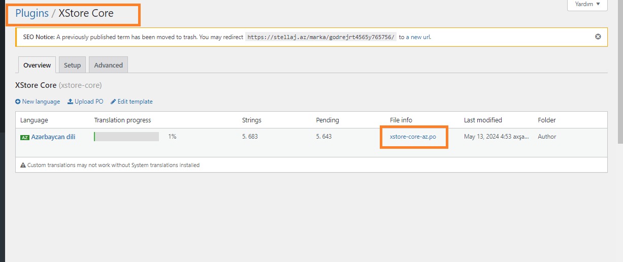
Task: Sort by Language column header
Action: [x=34, y=120]
